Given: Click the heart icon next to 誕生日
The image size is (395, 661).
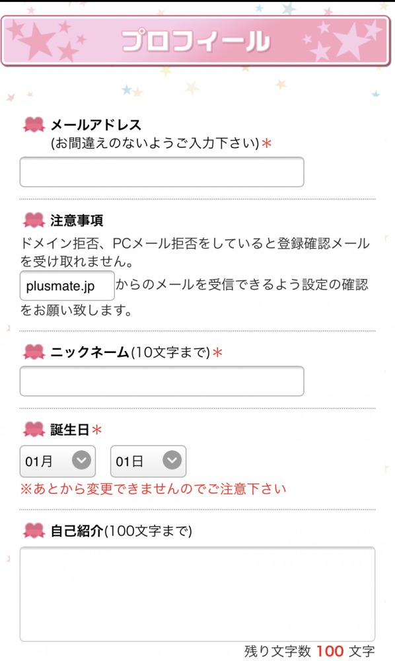Looking at the screenshot, I should point(34,430).
